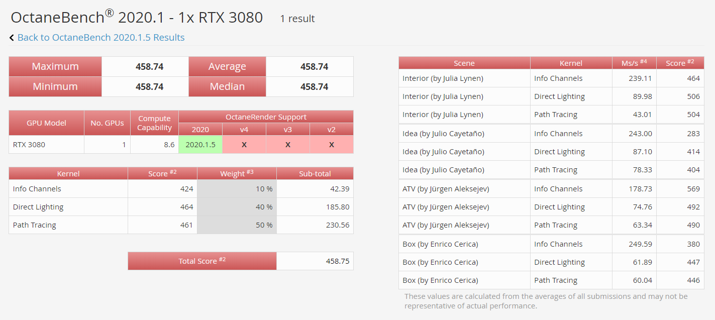715x320 pixels.
Task: Click the 63.34 Ms/s value
Action: (642, 225)
